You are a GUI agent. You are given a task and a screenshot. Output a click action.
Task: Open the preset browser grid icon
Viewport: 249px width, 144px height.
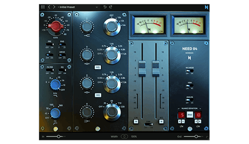[43, 7]
